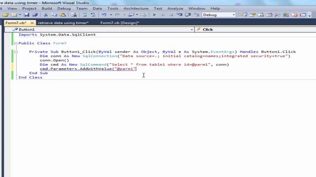Click the Save All icon
The width and height of the screenshot is (316, 177).
35,15
